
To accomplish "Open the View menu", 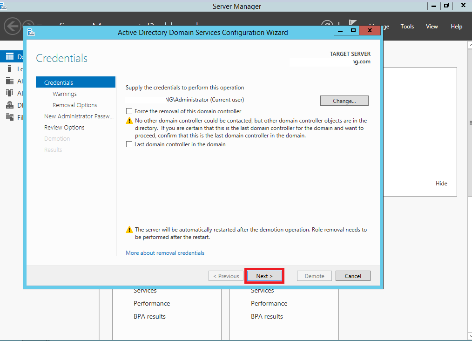I will click(432, 27).
